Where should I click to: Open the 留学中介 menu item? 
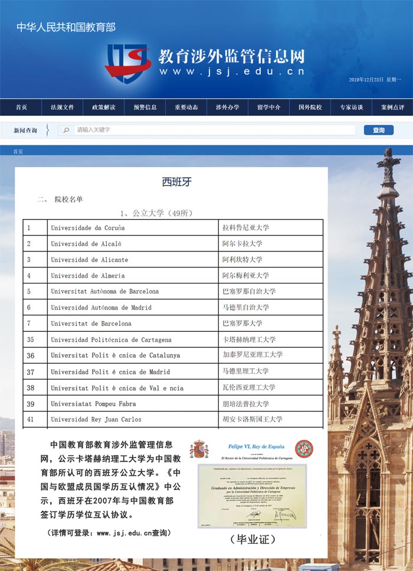(269, 107)
